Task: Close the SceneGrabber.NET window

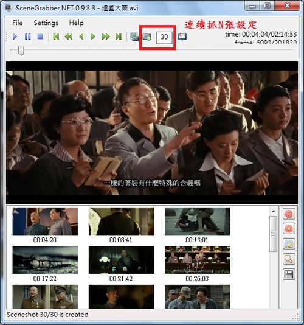Action: (287, 6)
